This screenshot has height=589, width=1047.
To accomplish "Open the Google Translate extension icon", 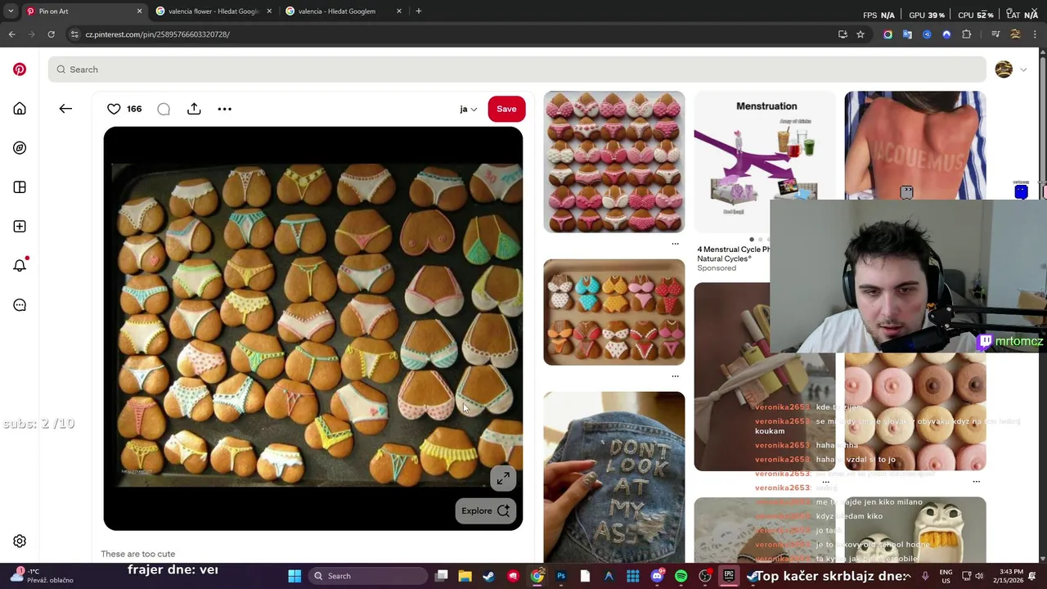I will pos(907,34).
